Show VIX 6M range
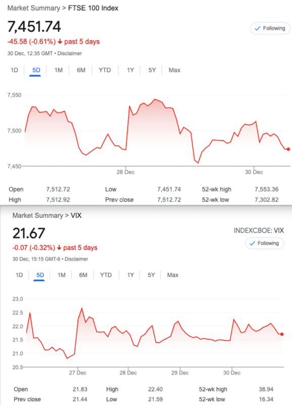 tap(83, 275)
